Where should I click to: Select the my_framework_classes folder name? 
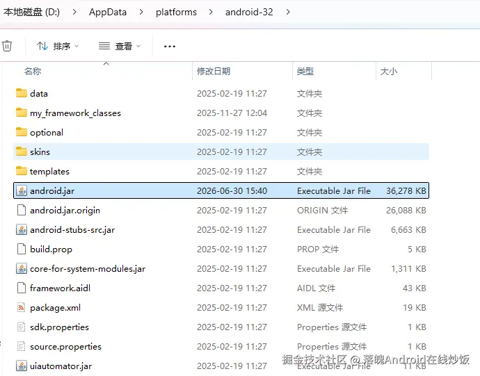(x=75, y=113)
